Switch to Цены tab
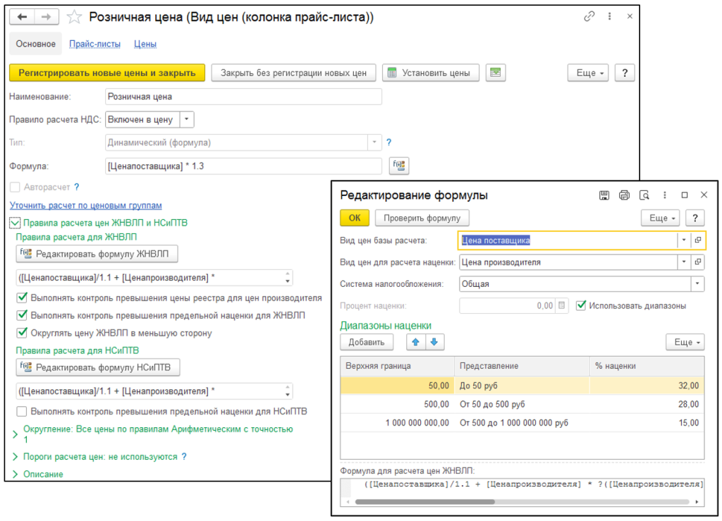The image size is (722, 521). [x=145, y=44]
